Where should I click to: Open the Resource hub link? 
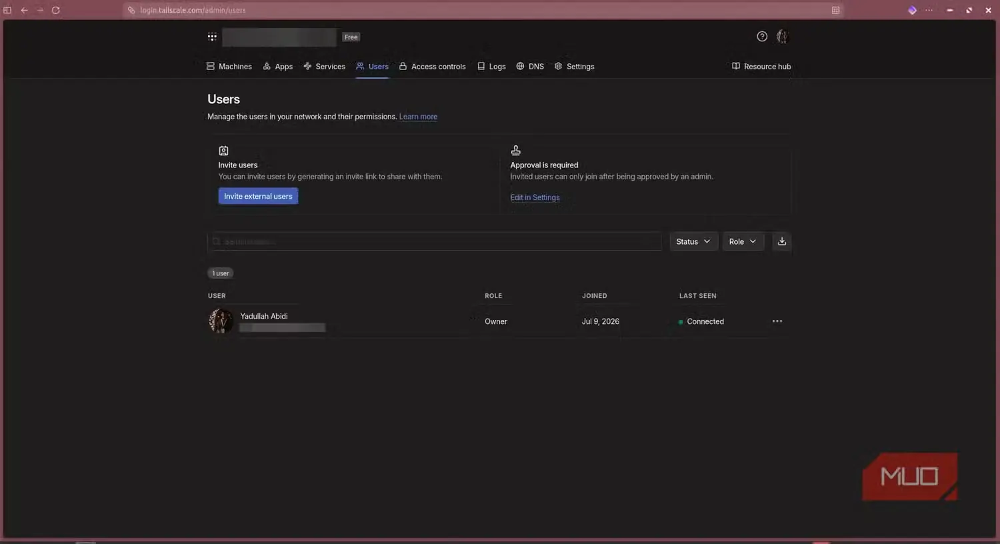[761, 67]
